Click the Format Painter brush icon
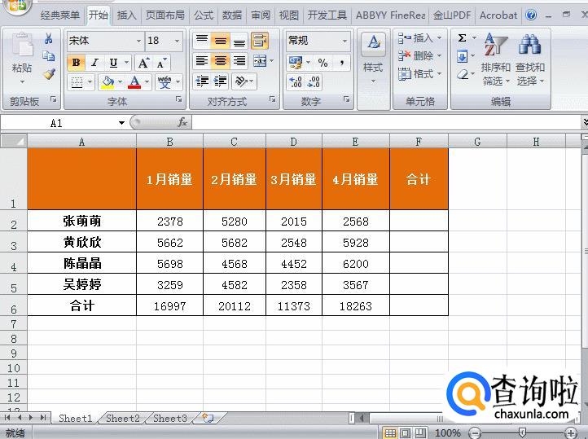This screenshot has width=588, height=439. 49,74
